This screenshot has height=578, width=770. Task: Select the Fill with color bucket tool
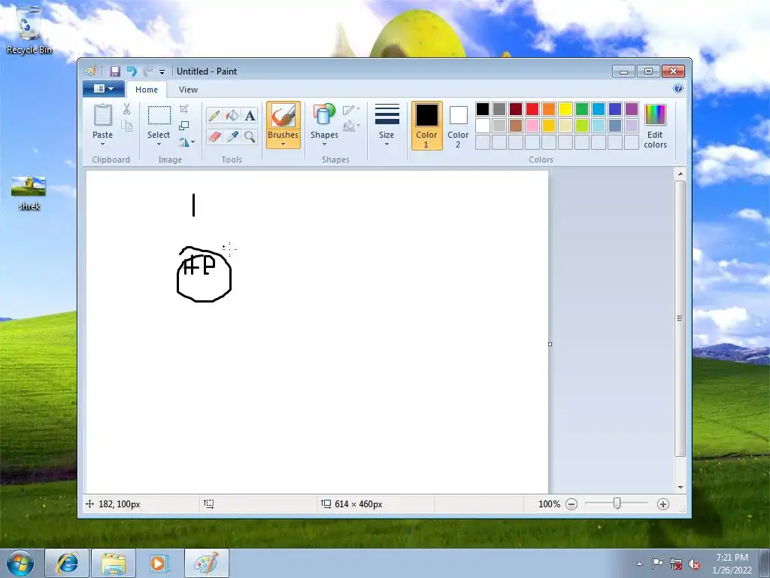232,115
